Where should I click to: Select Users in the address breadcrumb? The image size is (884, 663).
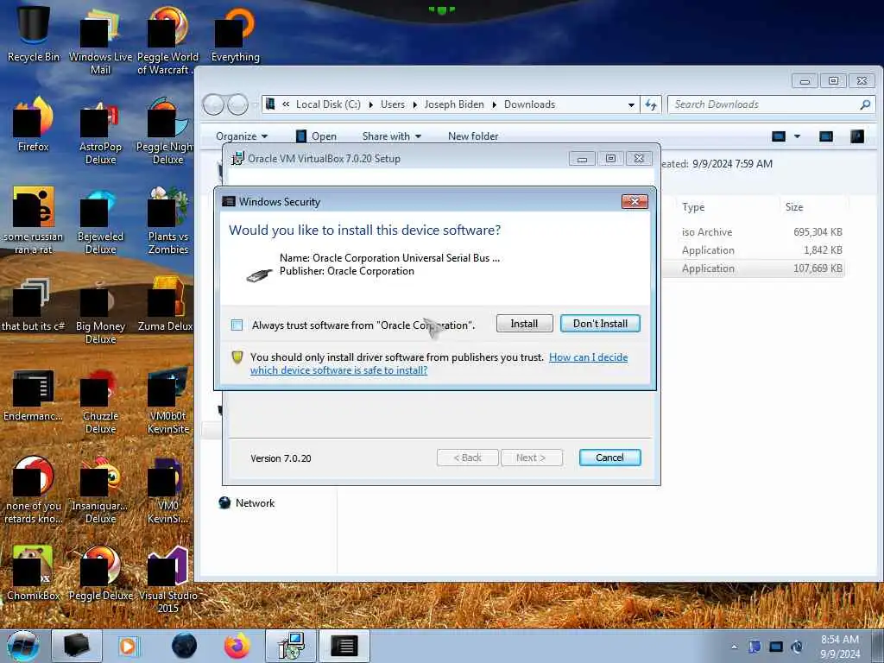pyautogui.click(x=393, y=104)
